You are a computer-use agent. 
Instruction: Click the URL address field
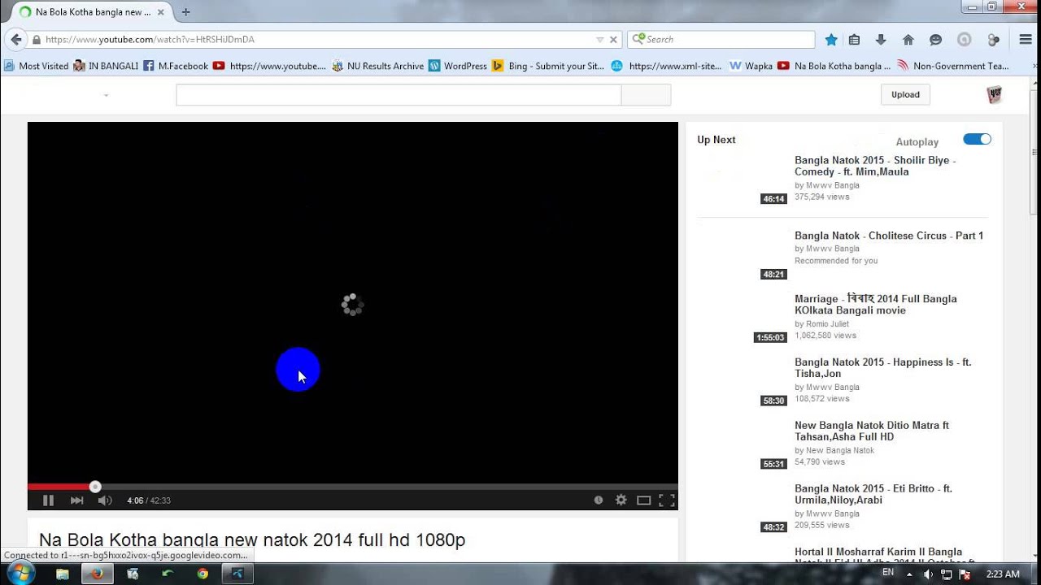317,39
